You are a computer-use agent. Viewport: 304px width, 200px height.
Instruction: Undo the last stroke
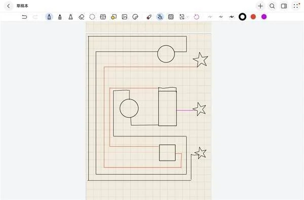coord(24,17)
